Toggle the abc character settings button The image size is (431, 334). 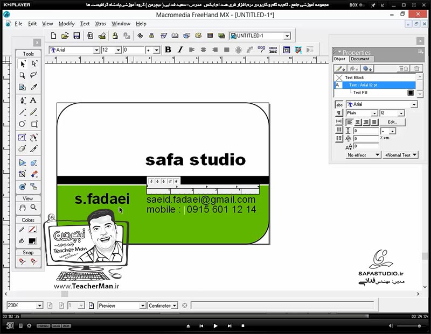[339, 104]
